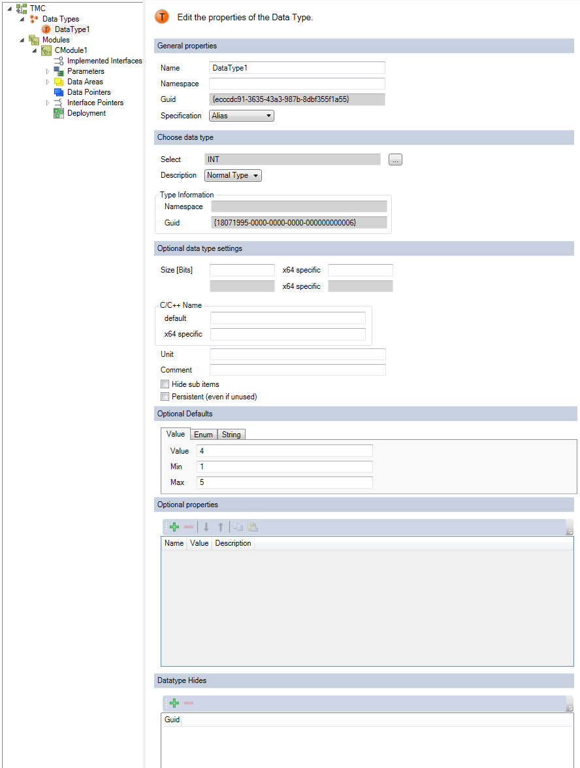Select the Data Pointers tree node

tap(89, 92)
